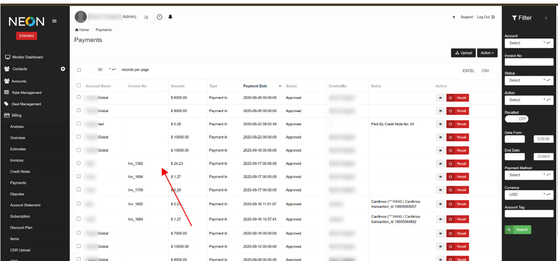Export the payments table as EXCEL
The image size is (558, 261).
tap(468, 70)
